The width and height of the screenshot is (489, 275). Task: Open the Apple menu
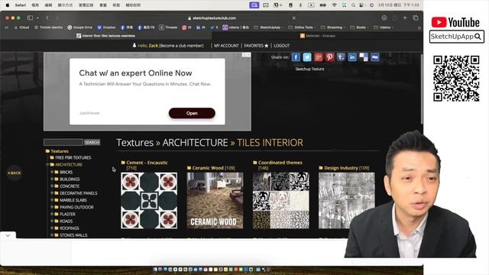click(x=8, y=5)
